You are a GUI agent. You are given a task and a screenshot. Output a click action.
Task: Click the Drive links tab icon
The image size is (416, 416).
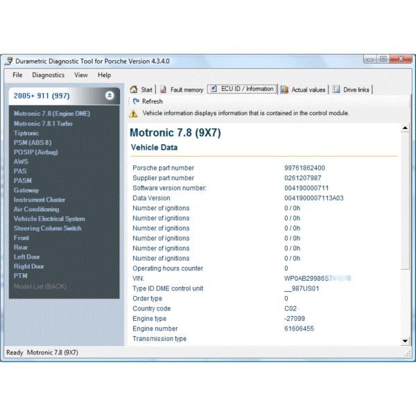[336, 89]
